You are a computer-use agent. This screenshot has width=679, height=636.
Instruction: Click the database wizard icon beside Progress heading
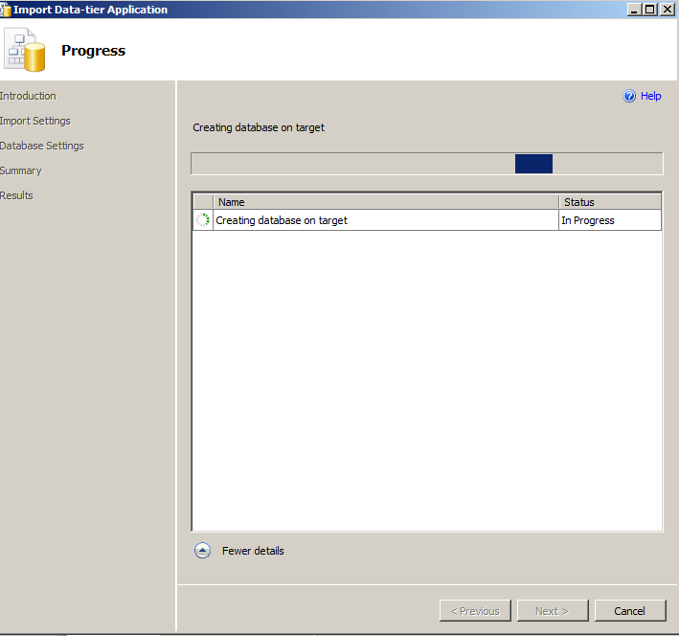(26, 50)
